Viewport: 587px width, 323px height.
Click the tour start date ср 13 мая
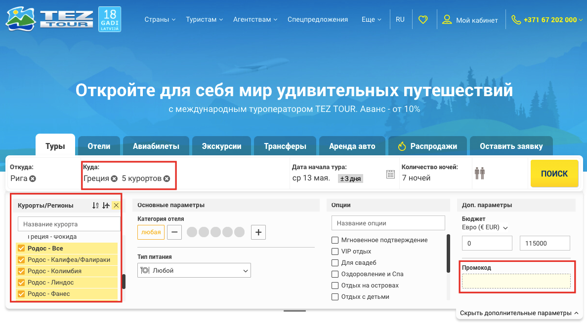(311, 178)
